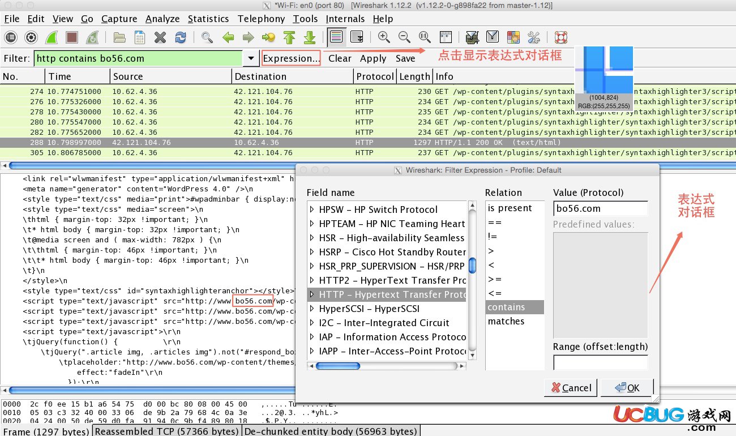Stop the running capture red square
The image size is (736, 436).
[71, 37]
